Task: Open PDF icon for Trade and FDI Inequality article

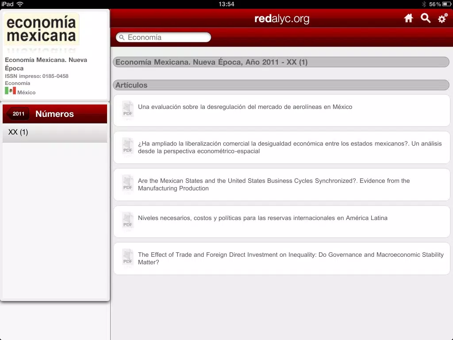Action: coord(128,257)
